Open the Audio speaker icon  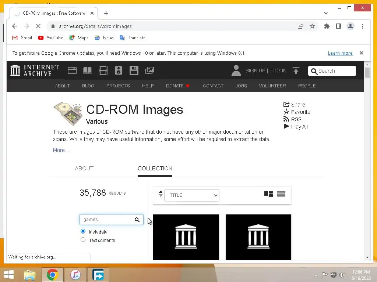[118, 70]
